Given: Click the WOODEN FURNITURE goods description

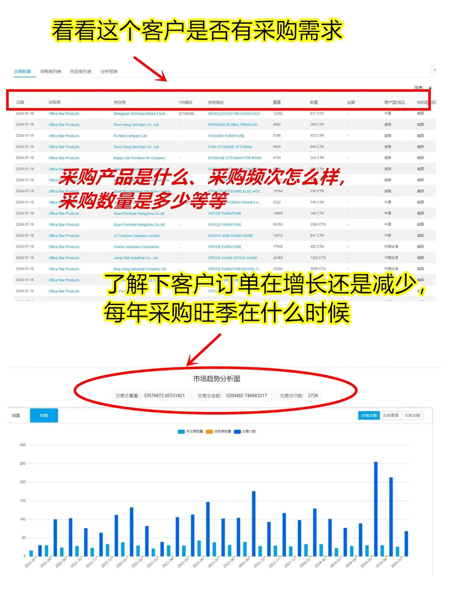Looking at the screenshot, I should (x=225, y=136).
